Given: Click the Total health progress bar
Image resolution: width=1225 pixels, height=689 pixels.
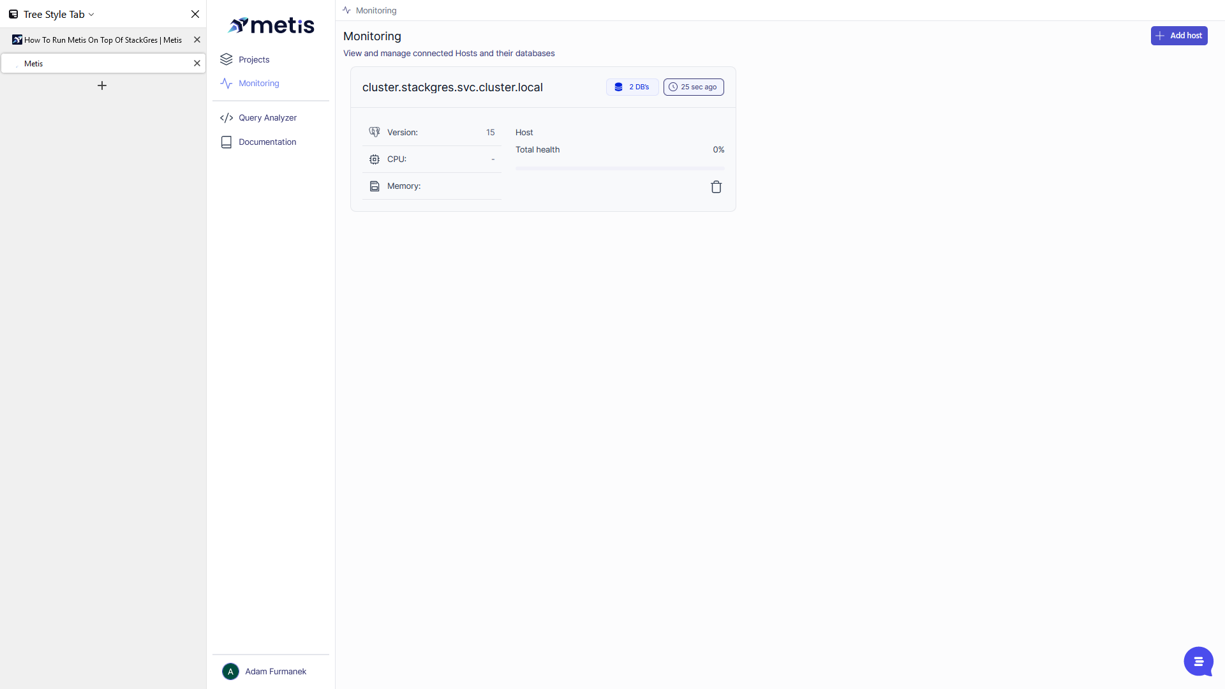Looking at the screenshot, I should (x=620, y=168).
